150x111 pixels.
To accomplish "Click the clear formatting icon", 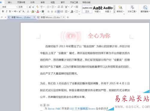I will coord(37,7).
